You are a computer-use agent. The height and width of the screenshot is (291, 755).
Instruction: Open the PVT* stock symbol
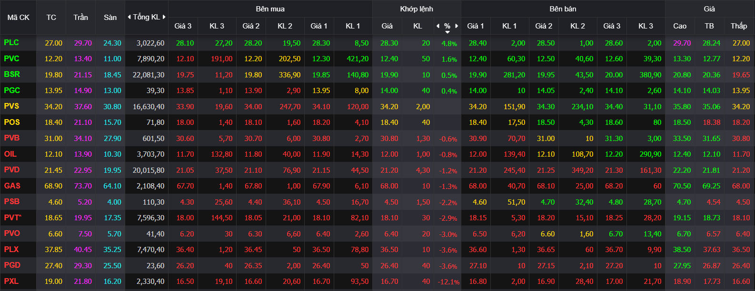pyautogui.click(x=13, y=217)
